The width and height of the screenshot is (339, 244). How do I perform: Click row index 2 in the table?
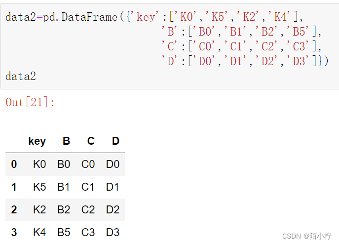click(14, 210)
